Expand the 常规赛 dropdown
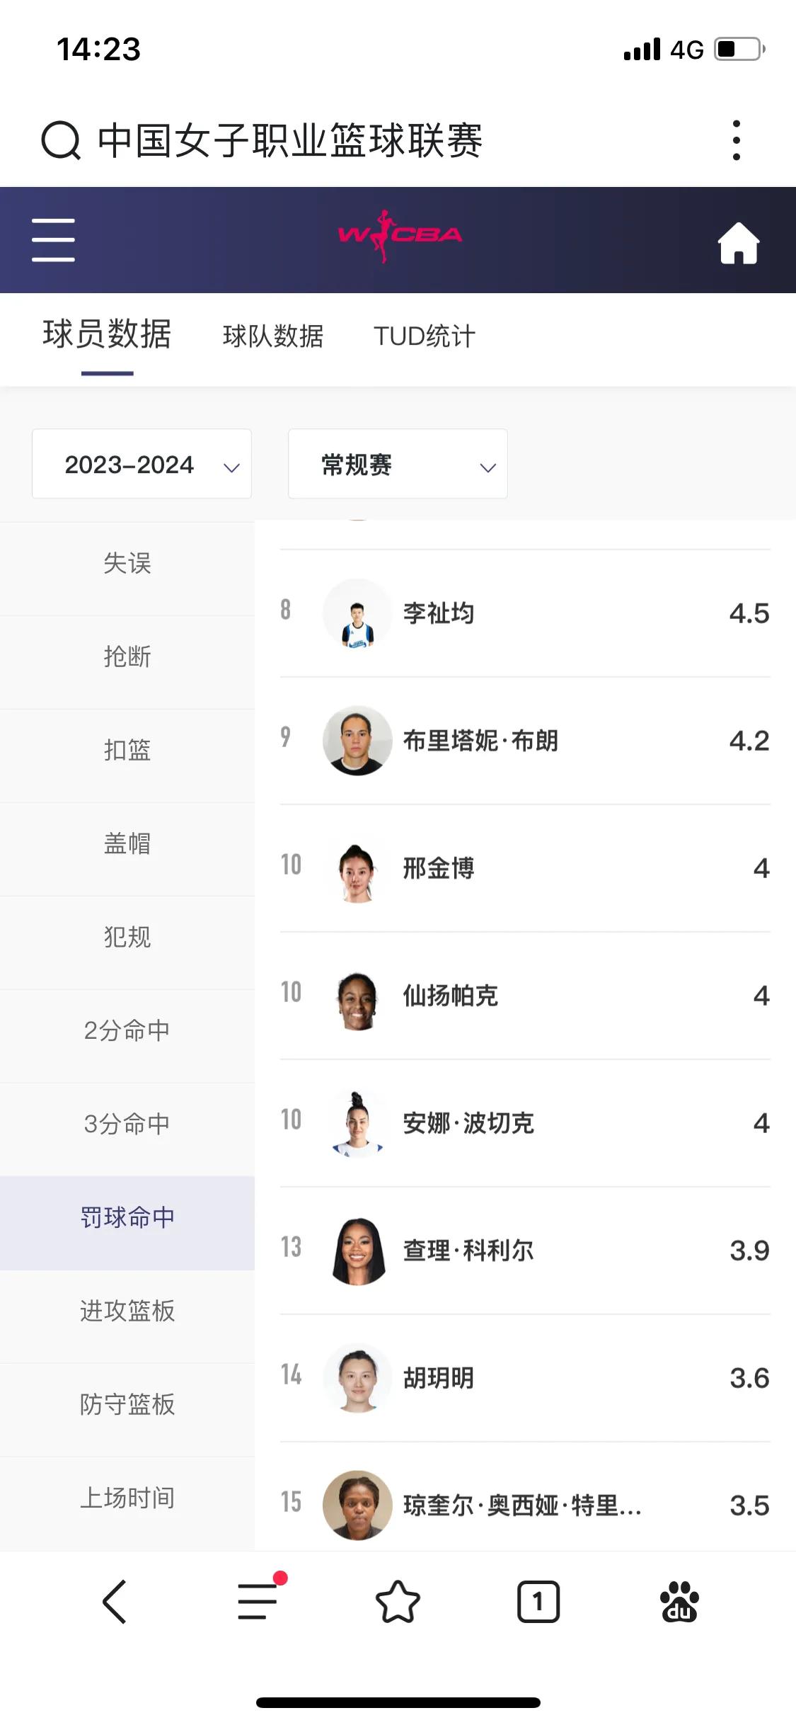This screenshot has width=796, height=1725. point(398,464)
